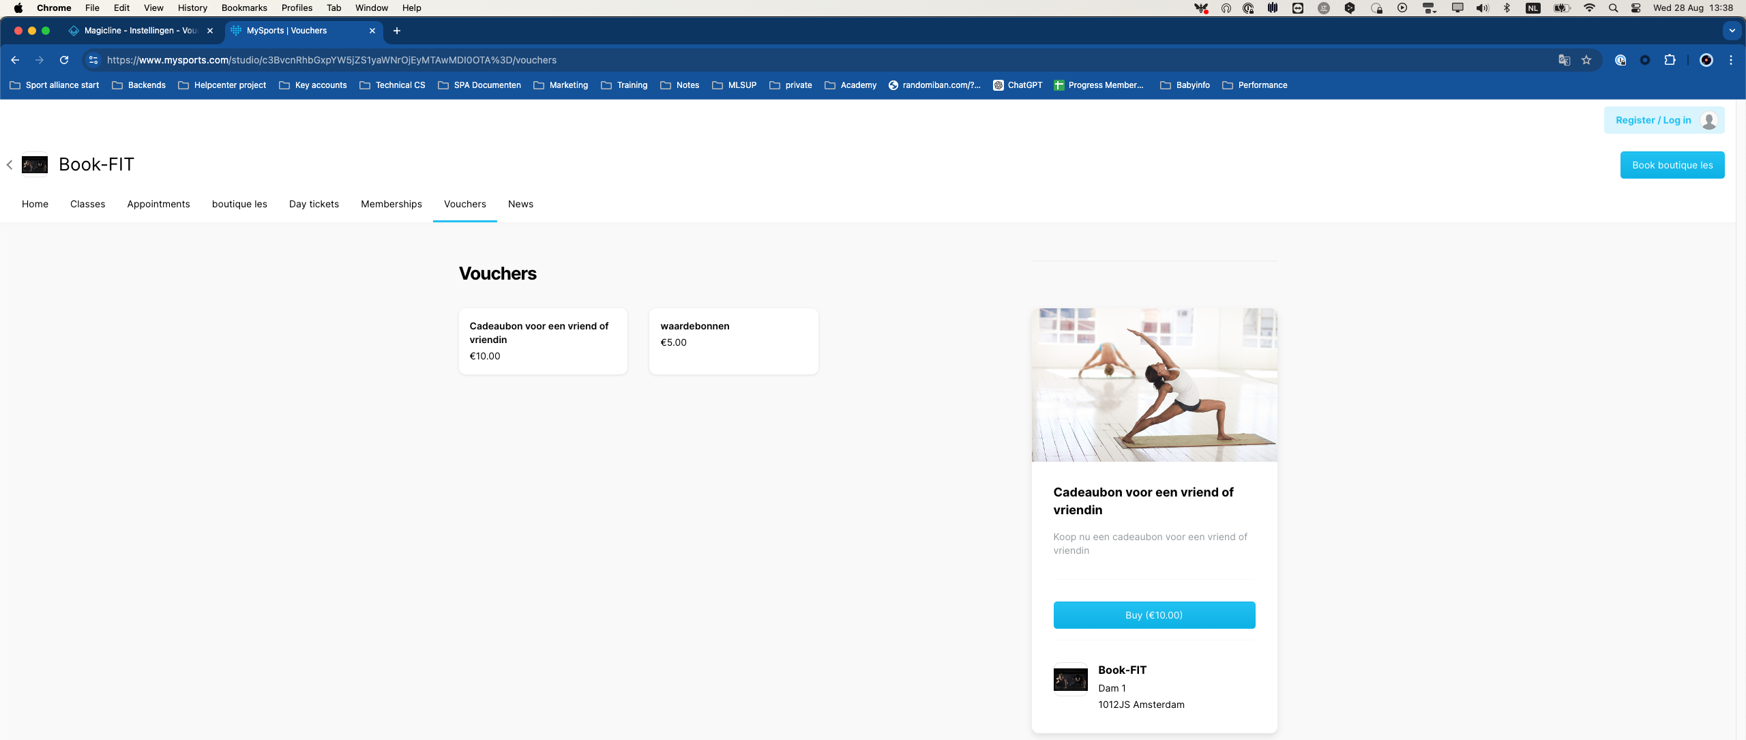The image size is (1746, 740).
Task: Click the browser forward arrow
Action: click(40, 60)
